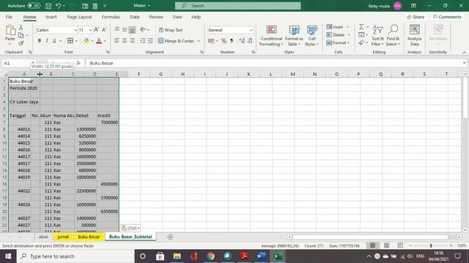
Task: Open Sort & Filter menu
Action: point(378,36)
